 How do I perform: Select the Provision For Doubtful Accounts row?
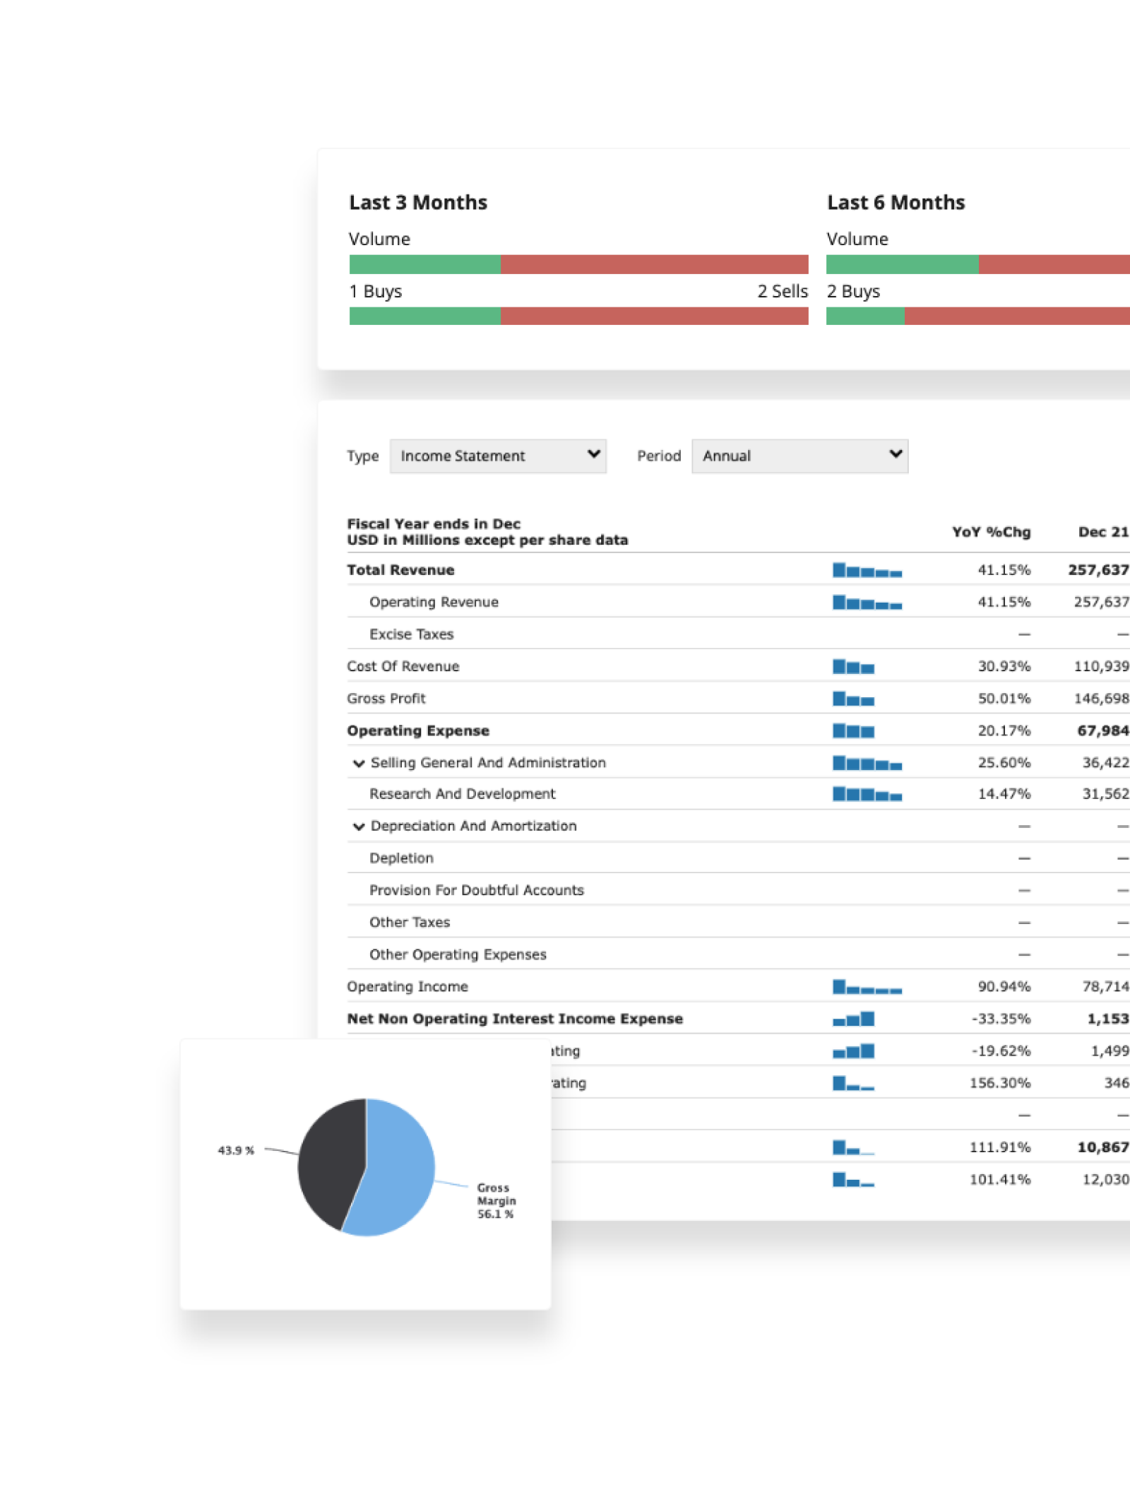[x=476, y=890]
